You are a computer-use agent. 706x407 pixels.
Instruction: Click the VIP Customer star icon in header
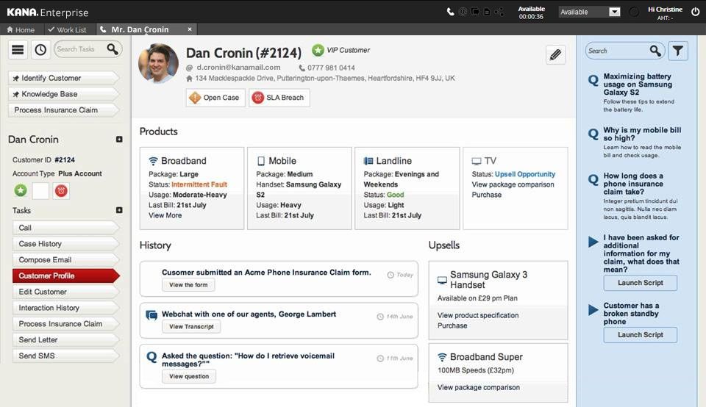(x=318, y=50)
